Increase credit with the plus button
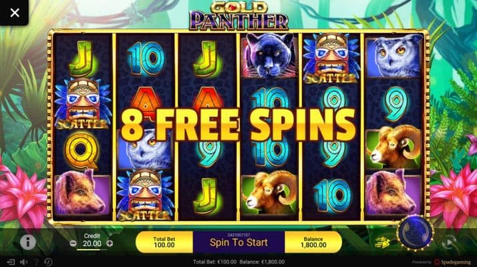This screenshot has width=477, height=267. 110,243
